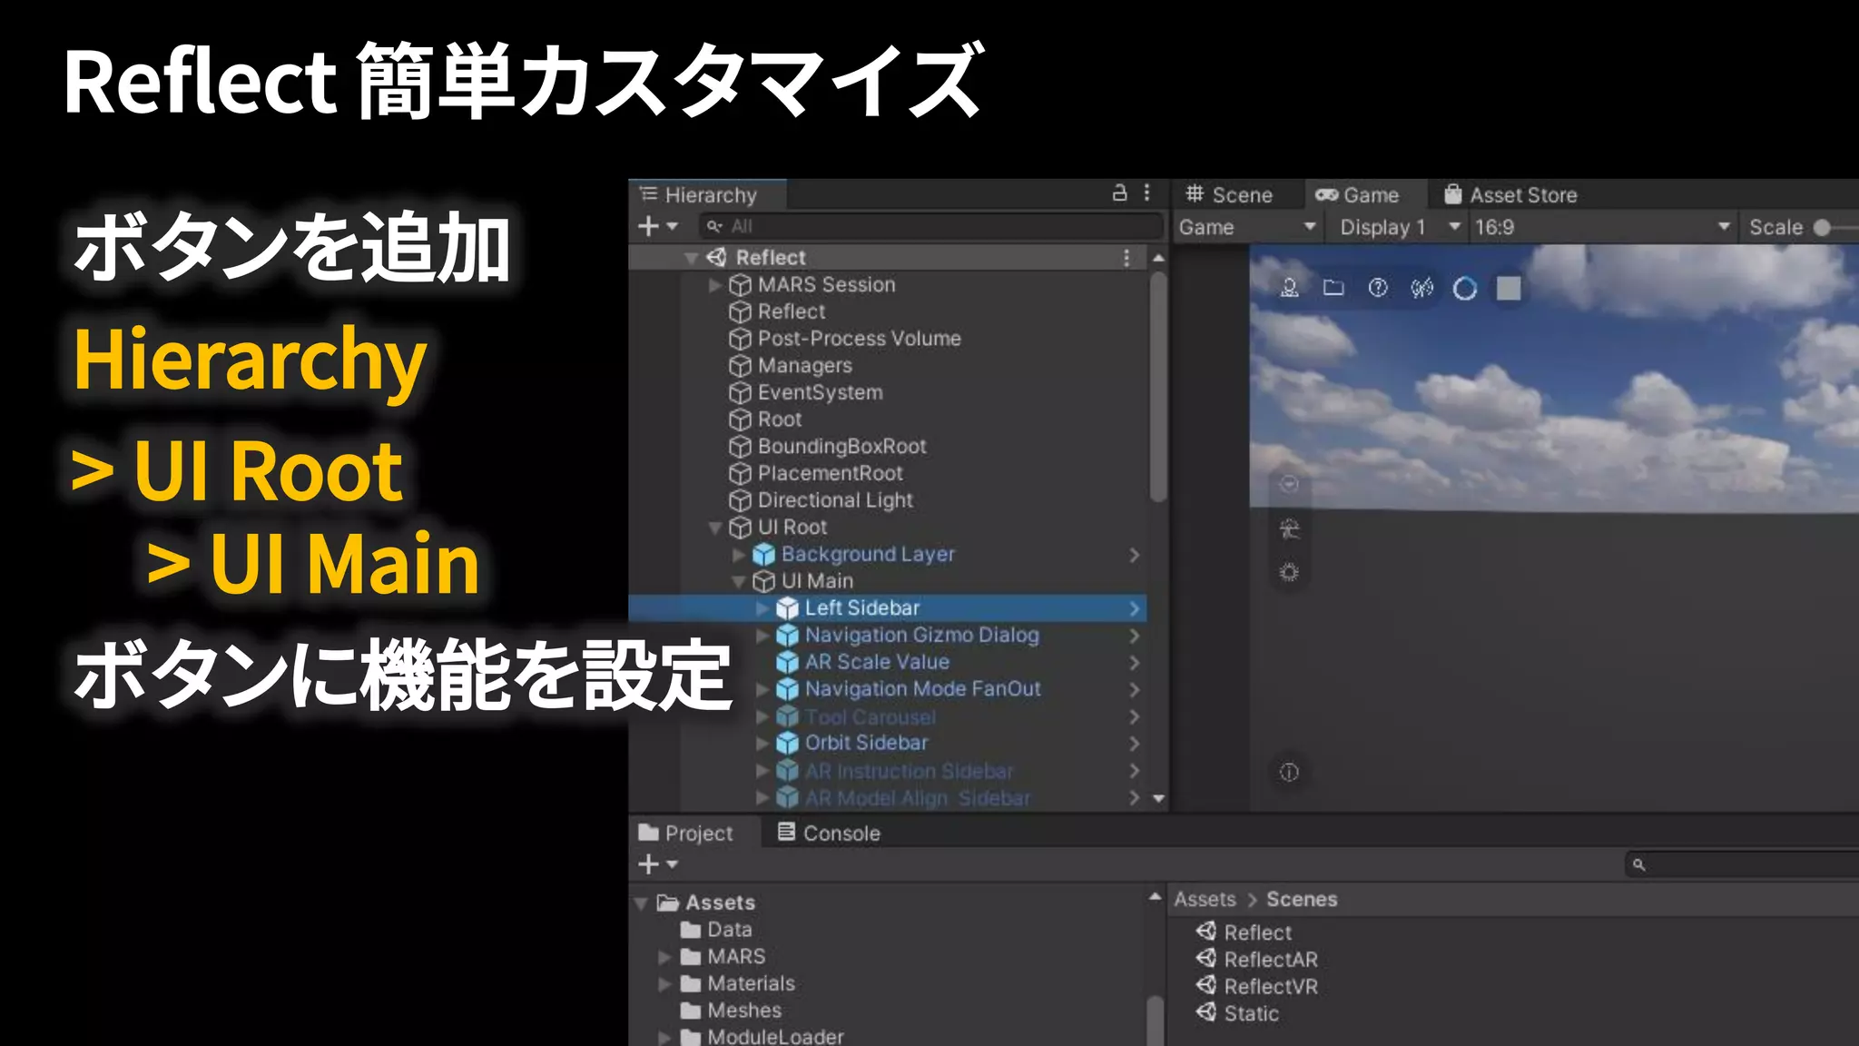1859x1046 pixels.
Task: Open Navigation Gizmo Dialog prefab chevron
Action: coord(1134,636)
